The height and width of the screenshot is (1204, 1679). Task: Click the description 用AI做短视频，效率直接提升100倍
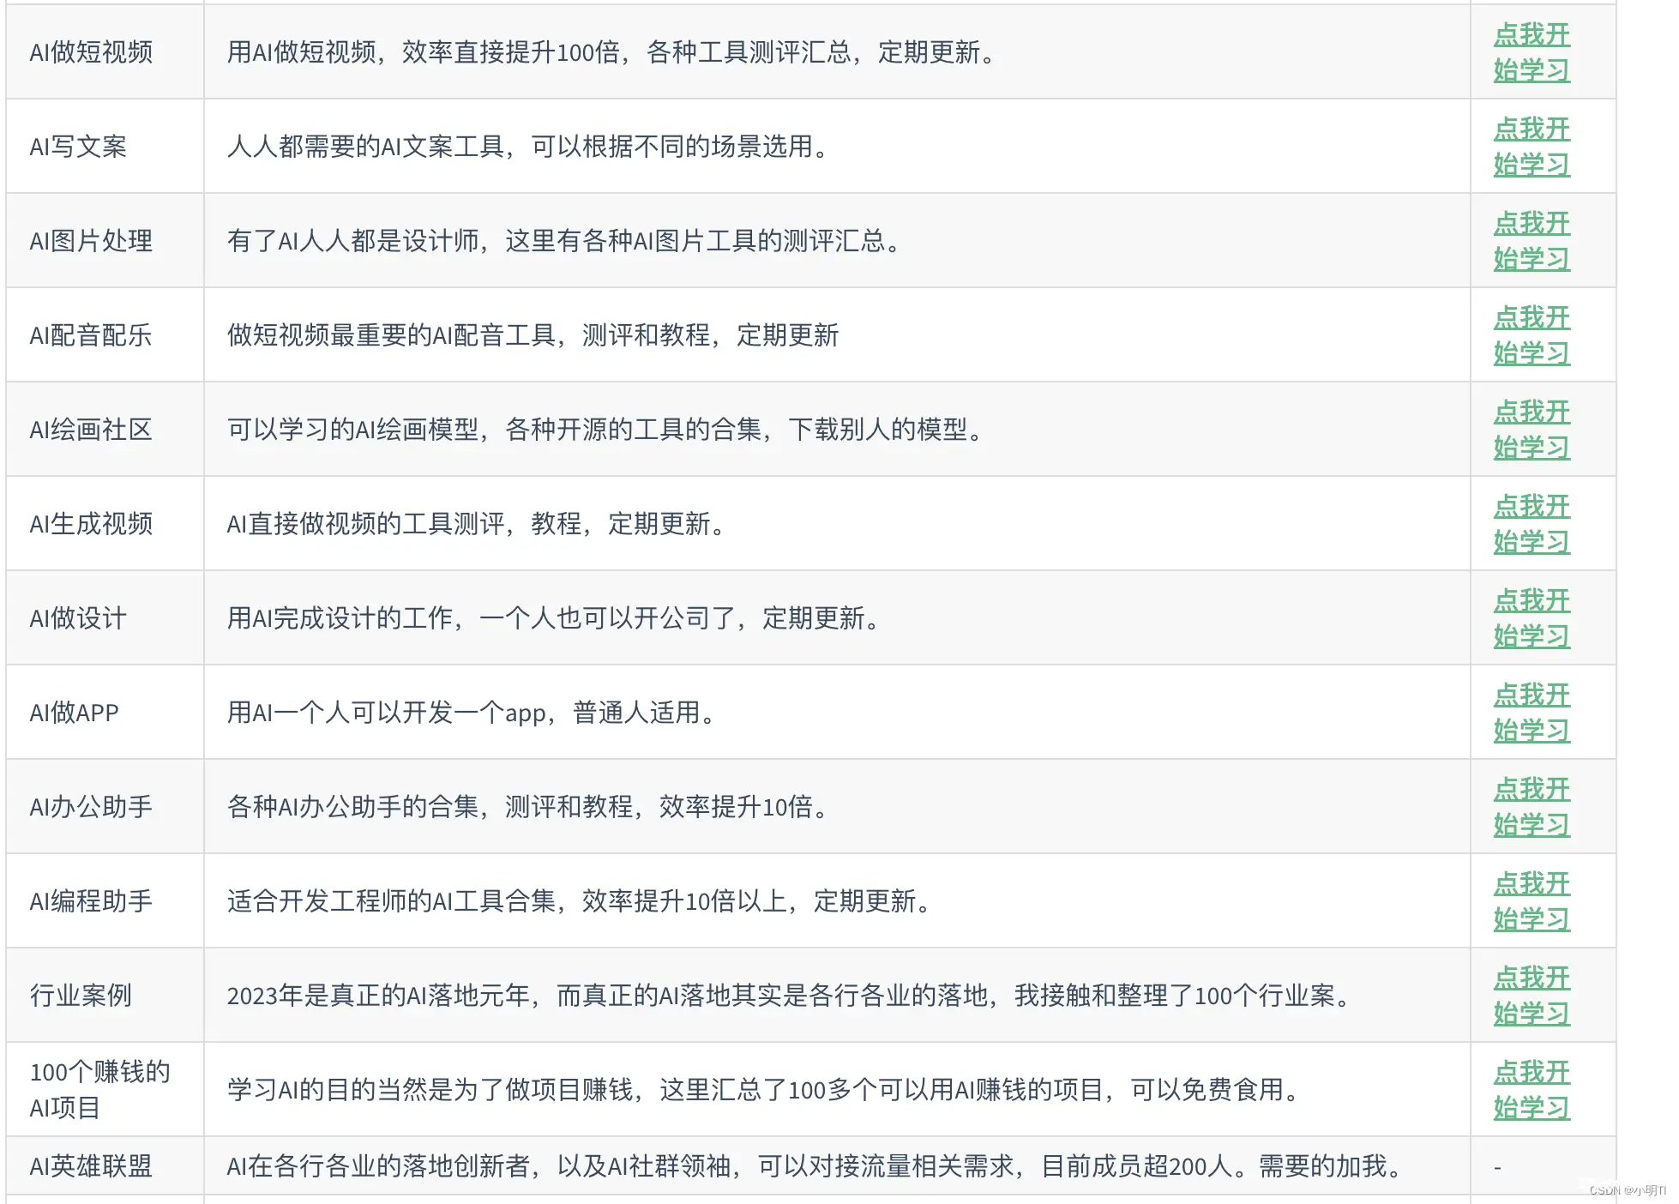tap(614, 52)
